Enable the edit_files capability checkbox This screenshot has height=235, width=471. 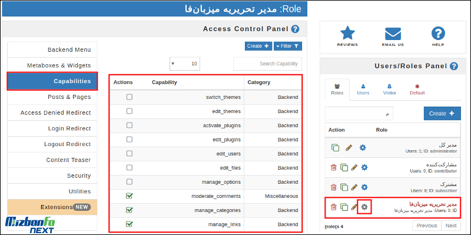pyautogui.click(x=129, y=168)
